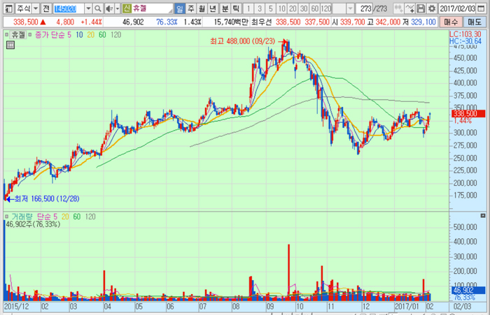Click the floppy disk save icon
The height and width of the screenshot is (315, 490).
pos(410,9)
